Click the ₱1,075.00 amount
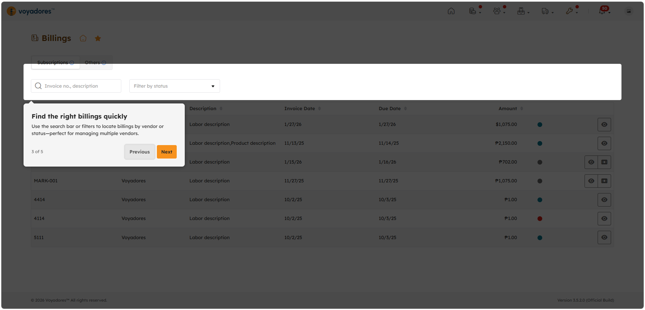Screen dimensions: 645x310 (x=506, y=181)
